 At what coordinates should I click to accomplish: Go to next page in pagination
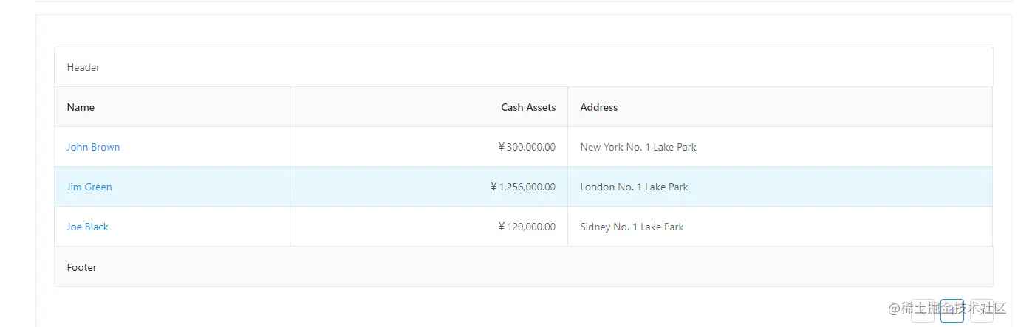coord(982,311)
